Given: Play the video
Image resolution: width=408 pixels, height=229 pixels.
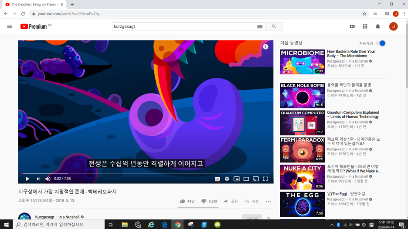Looking at the screenshot, I should pos(27,179).
